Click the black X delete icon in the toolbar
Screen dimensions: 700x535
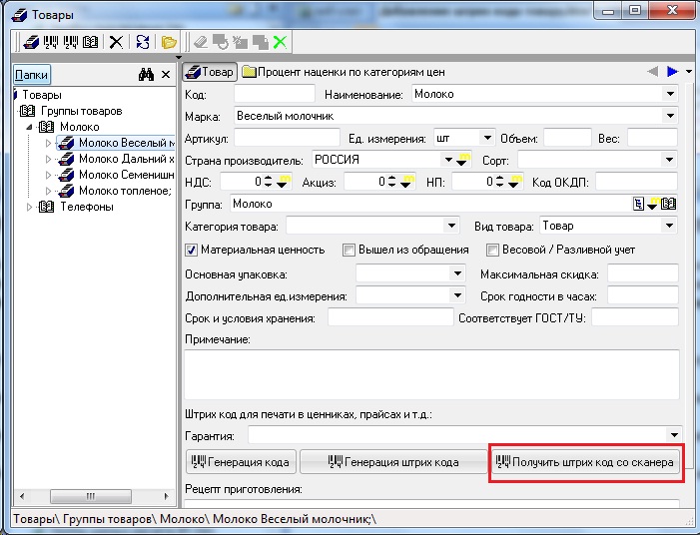pyautogui.click(x=116, y=42)
